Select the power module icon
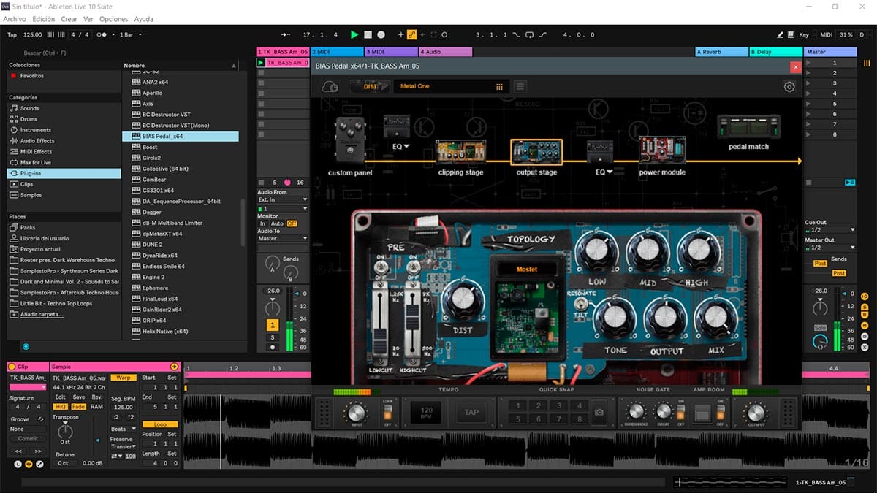 pyautogui.click(x=662, y=151)
